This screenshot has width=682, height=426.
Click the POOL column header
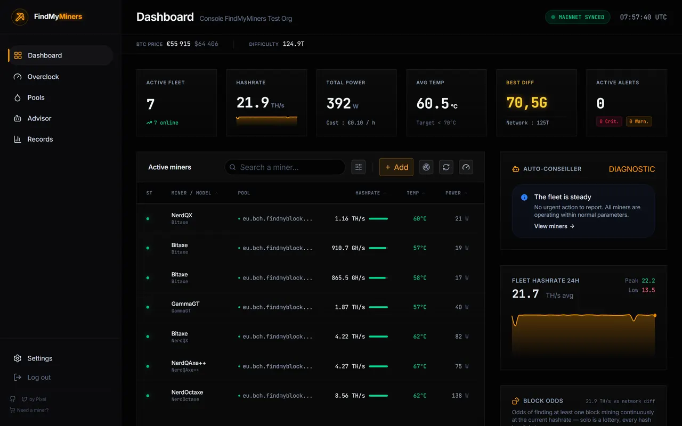(244, 193)
